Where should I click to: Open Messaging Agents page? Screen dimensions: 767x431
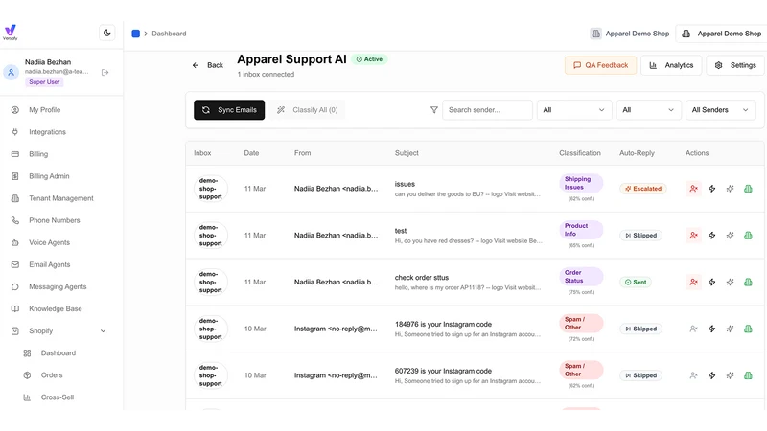[58, 286]
